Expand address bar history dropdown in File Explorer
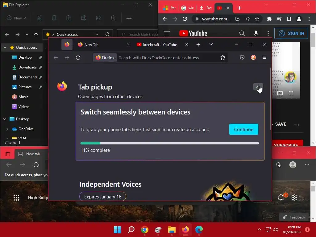 (97, 35)
